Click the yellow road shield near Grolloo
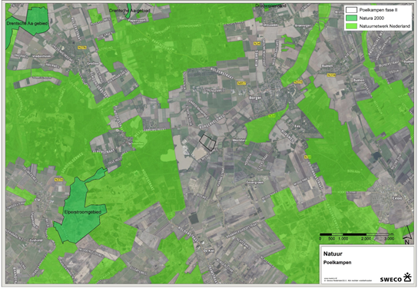Image resolution: width=418 pixels, height=288 pixels. tap(82, 48)
